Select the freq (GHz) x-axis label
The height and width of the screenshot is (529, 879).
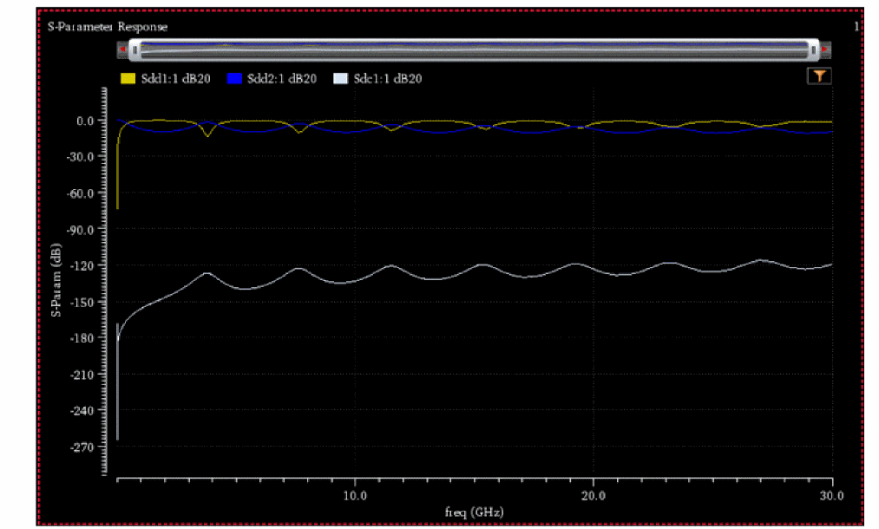pos(474,512)
